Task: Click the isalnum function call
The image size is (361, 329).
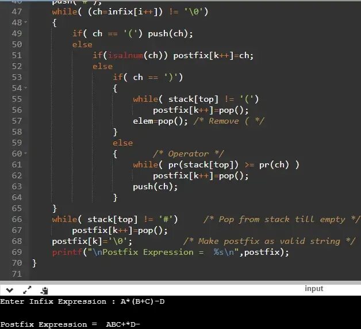Action: (125, 55)
